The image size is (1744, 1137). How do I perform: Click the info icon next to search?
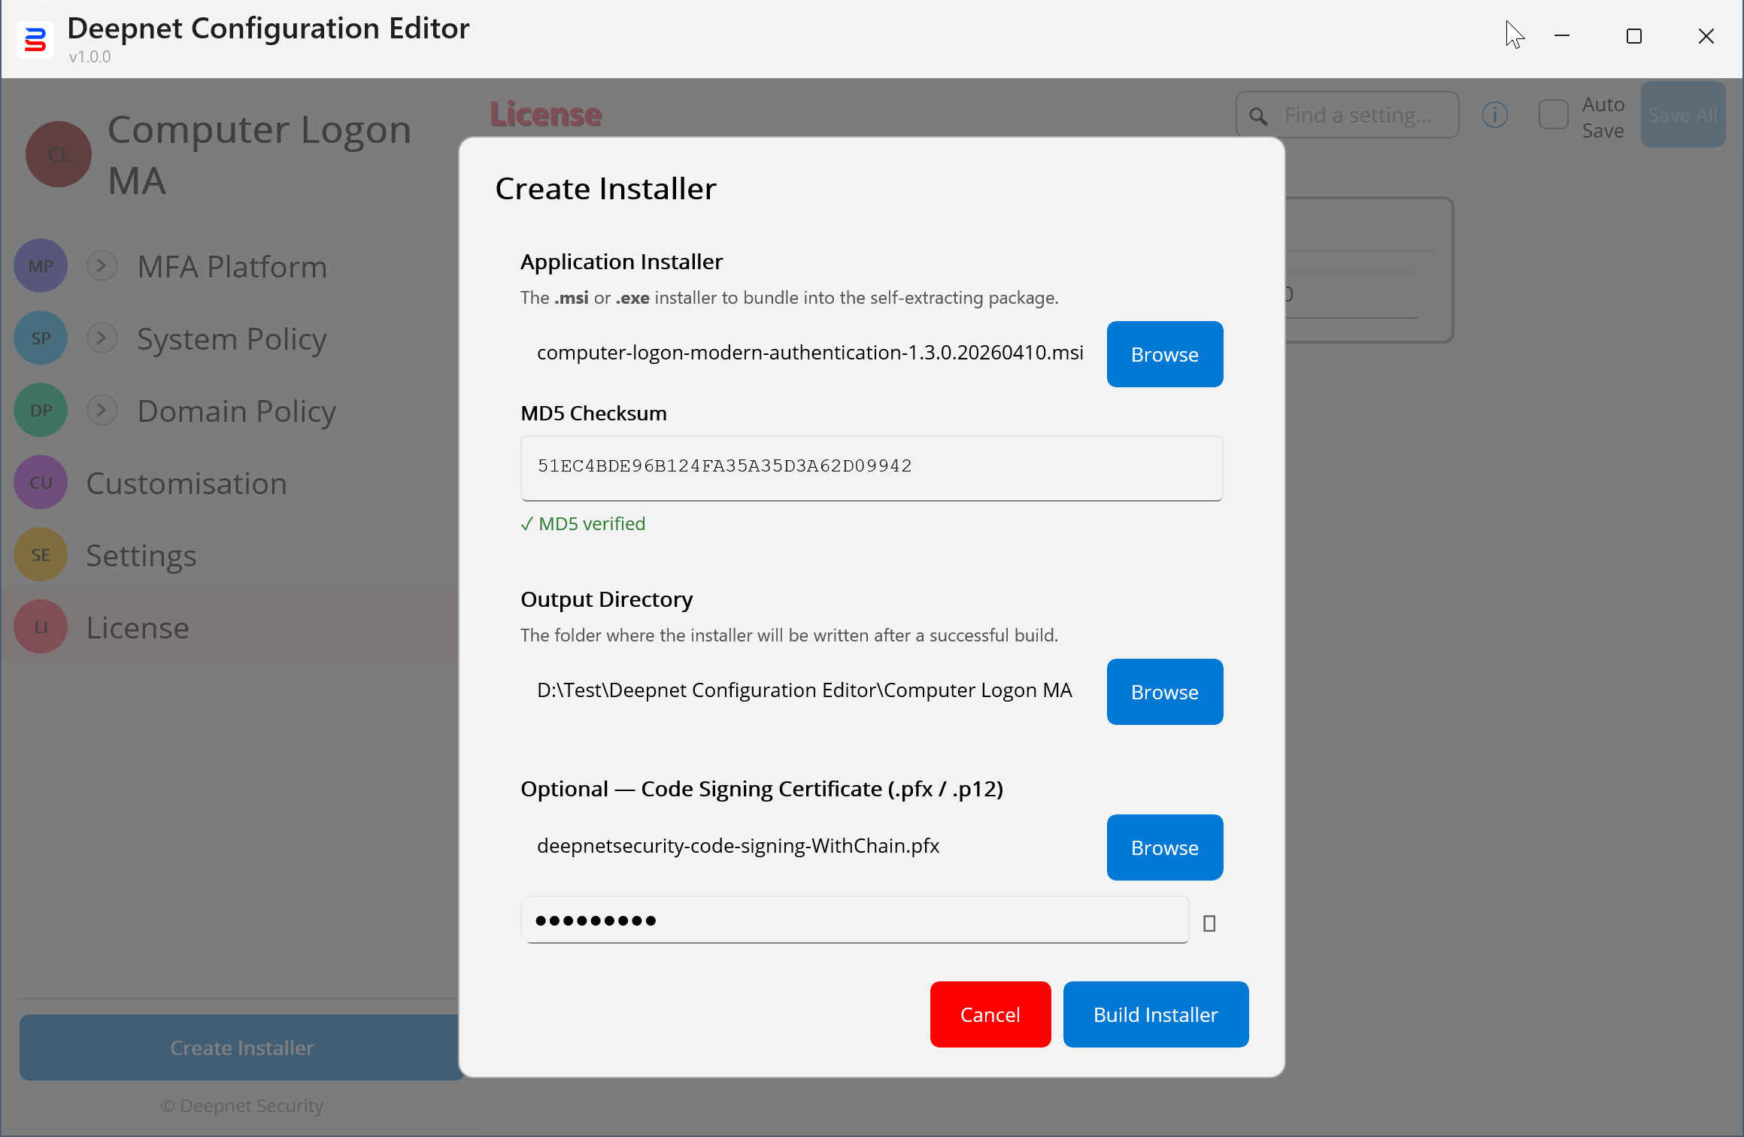click(x=1494, y=115)
